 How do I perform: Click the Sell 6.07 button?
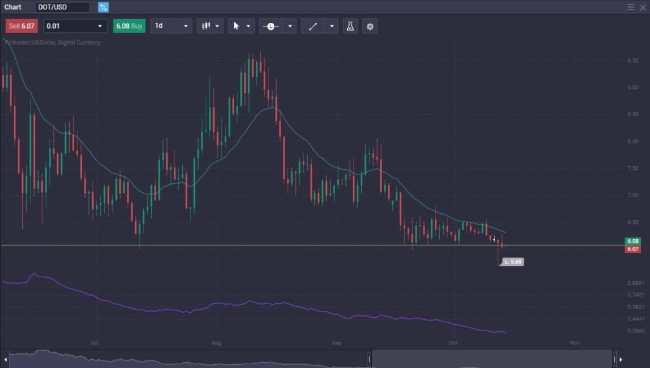click(x=22, y=26)
